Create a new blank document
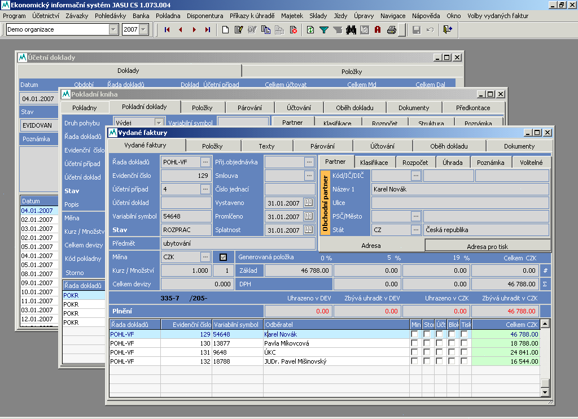This screenshot has width=578, height=419. tap(225, 30)
